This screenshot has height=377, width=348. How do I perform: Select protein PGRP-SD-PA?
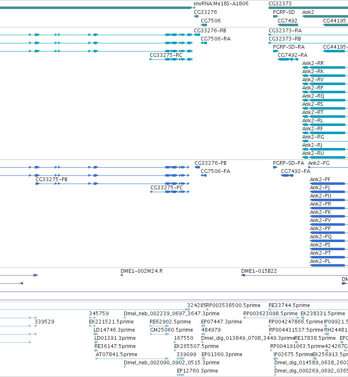pos(289,163)
